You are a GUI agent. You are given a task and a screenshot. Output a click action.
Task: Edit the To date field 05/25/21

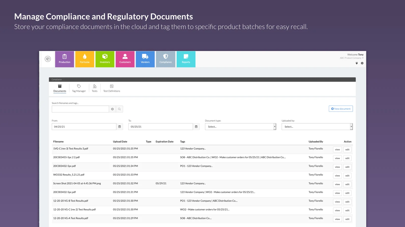pos(160,127)
